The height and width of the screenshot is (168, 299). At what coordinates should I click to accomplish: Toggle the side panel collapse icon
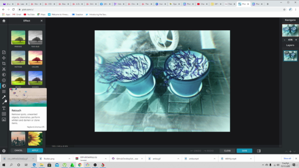click(x=259, y=151)
